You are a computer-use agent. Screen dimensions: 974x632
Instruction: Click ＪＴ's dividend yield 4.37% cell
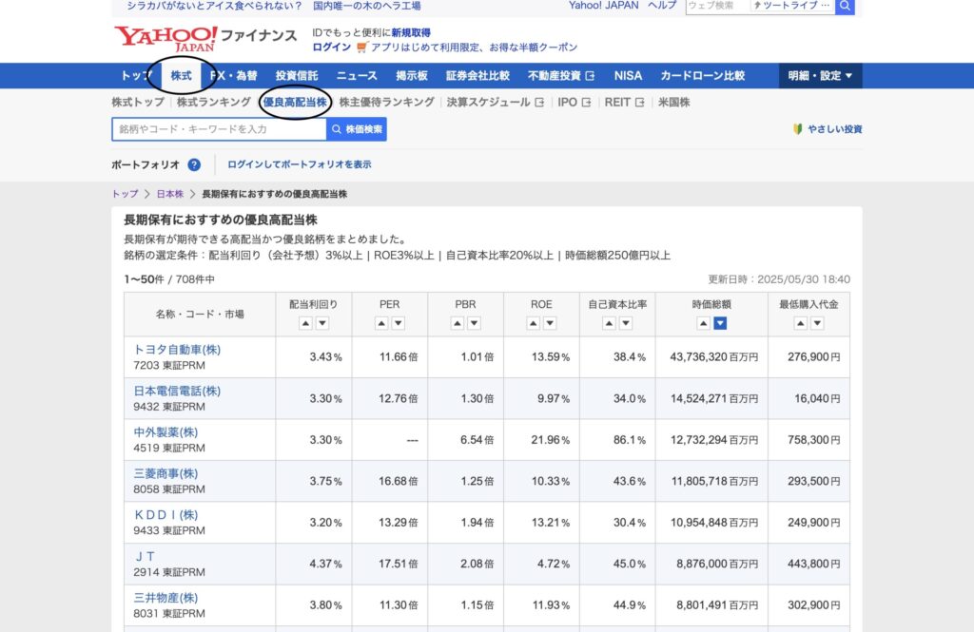[314, 564]
